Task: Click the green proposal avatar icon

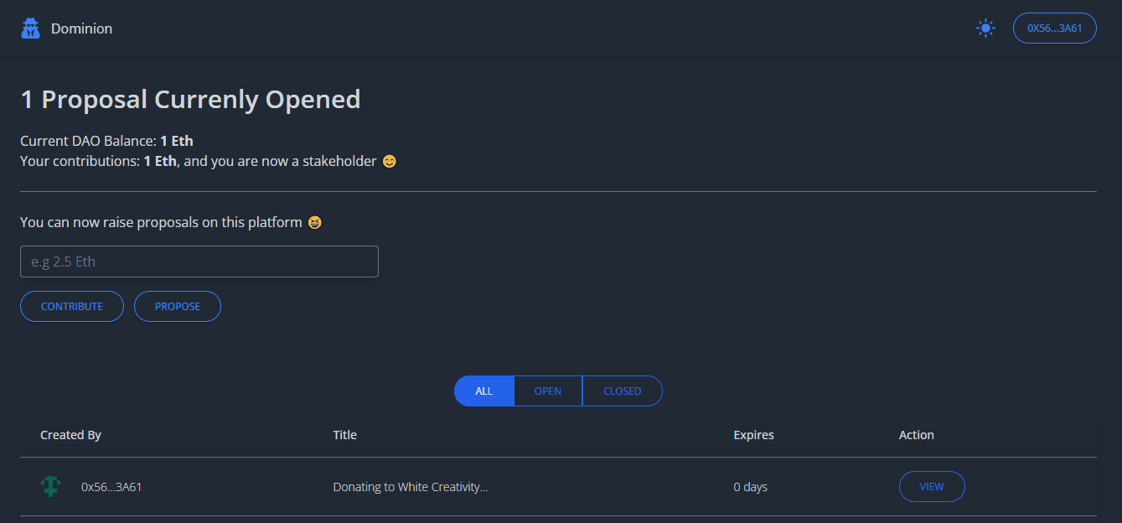Action: pyautogui.click(x=50, y=486)
